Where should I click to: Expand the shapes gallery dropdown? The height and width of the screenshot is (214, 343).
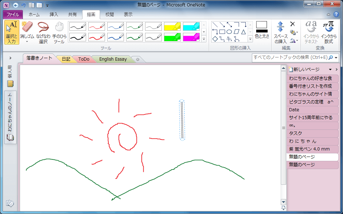coord(250,39)
